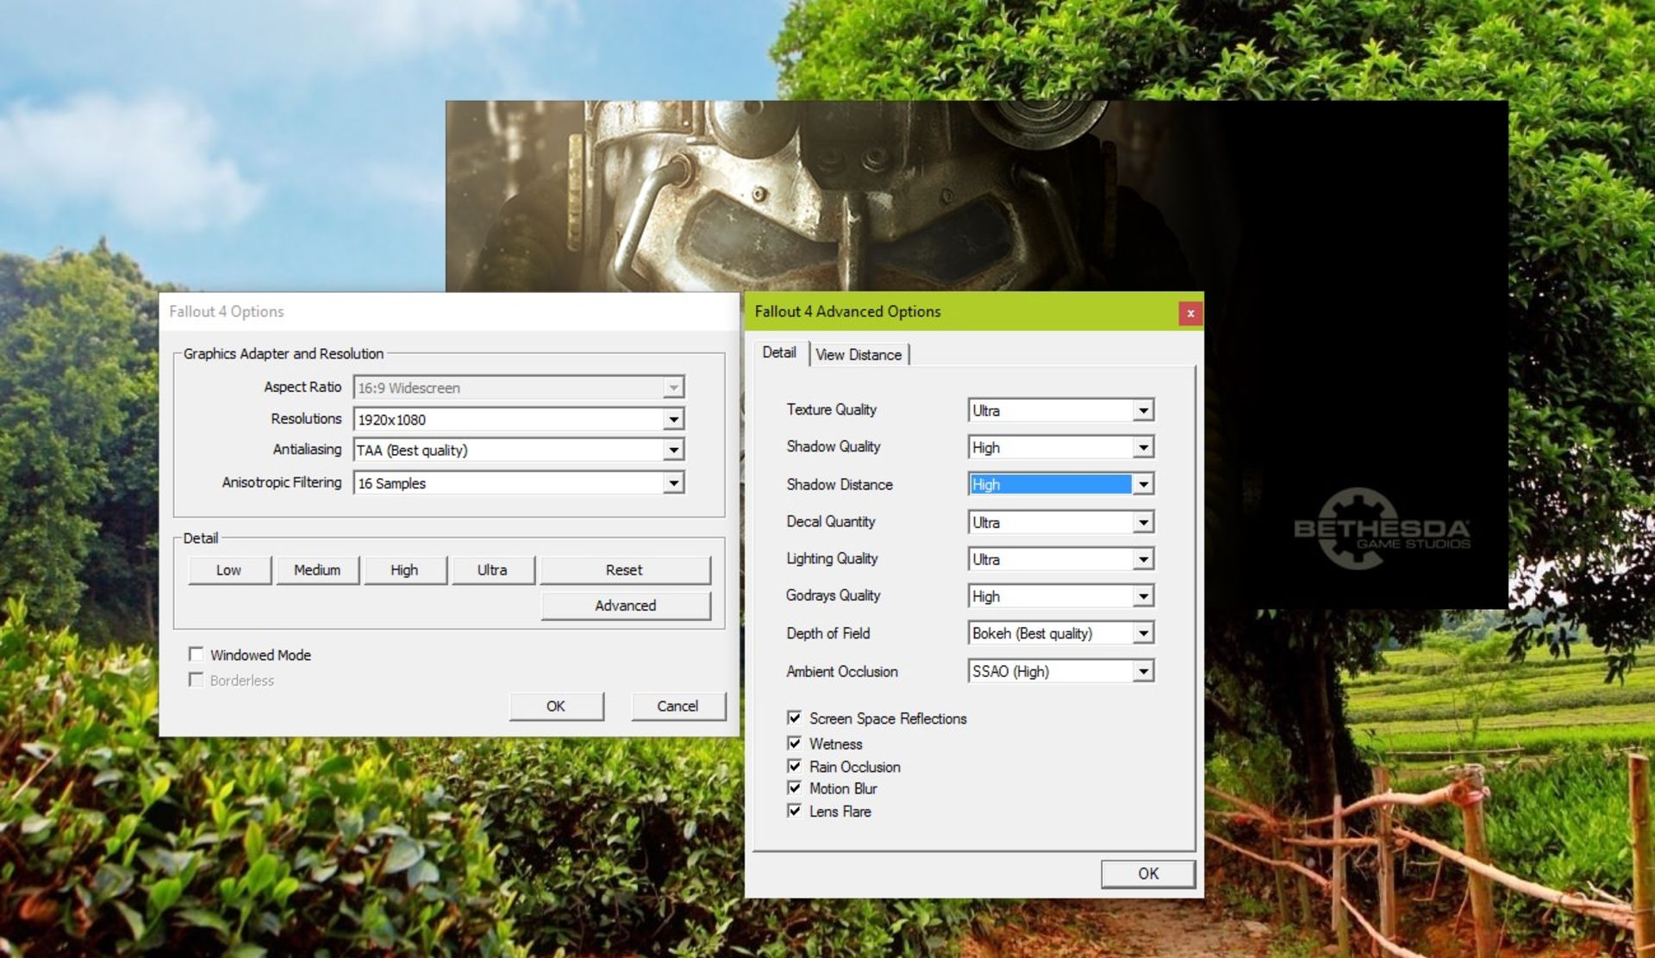This screenshot has width=1655, height=958.
Task: Uncheck Rain Occlusion
Action: (x=794, y=766)
